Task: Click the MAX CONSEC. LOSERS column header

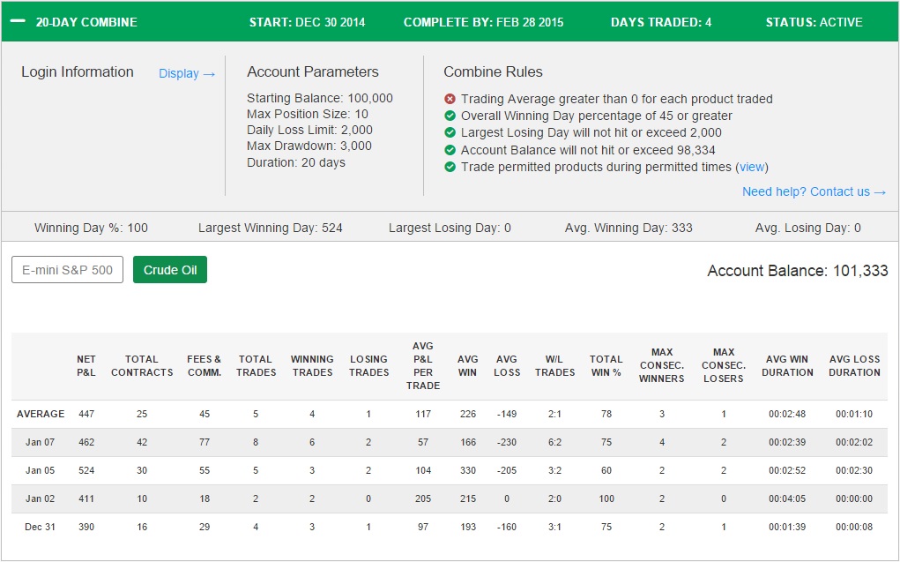Action: tap(723, 365)
